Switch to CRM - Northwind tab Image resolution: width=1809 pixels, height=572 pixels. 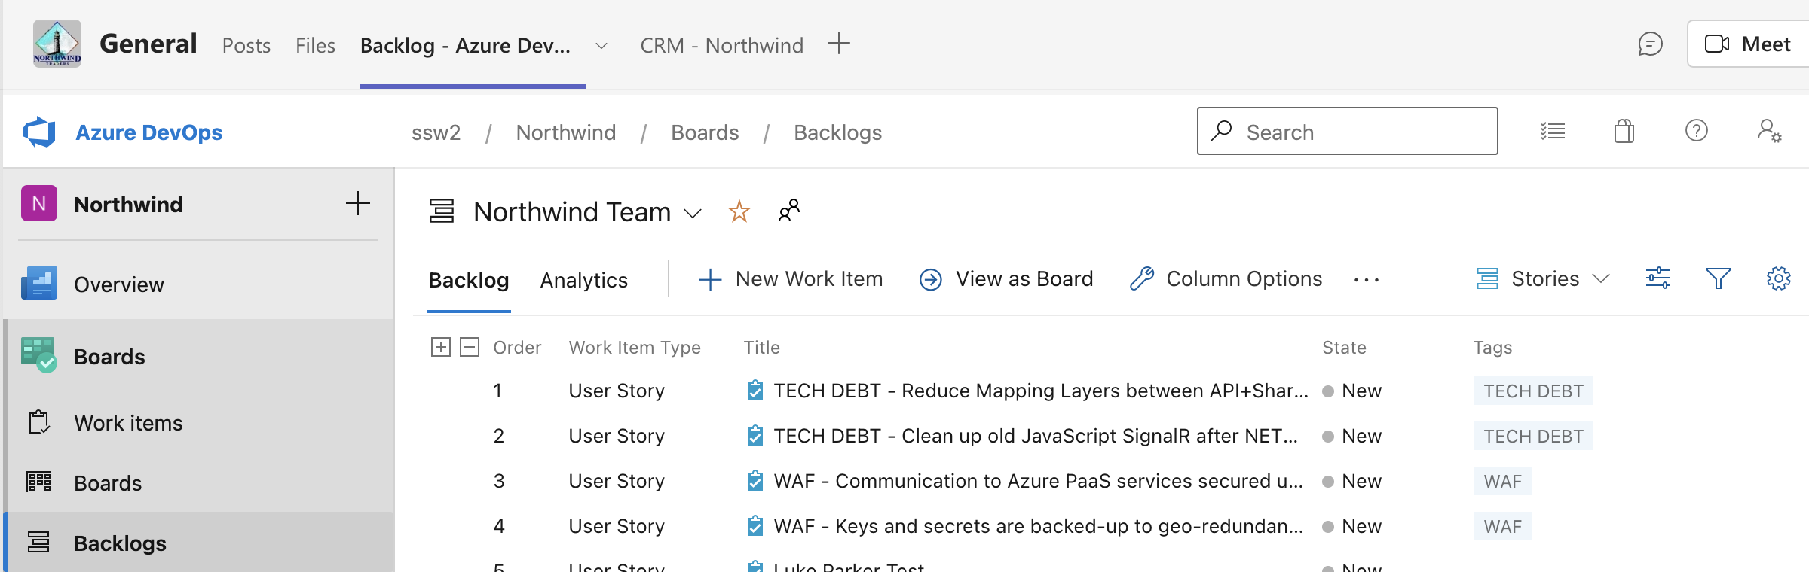(721, 46)
